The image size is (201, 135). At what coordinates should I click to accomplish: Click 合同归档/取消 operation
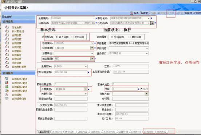(20, 91)
